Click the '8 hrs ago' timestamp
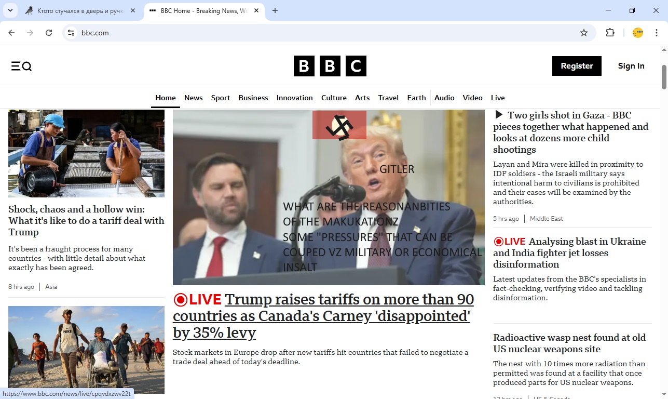The height and width of the screenshot is (399, 668). pyautogui.click(x=21, y=287)
